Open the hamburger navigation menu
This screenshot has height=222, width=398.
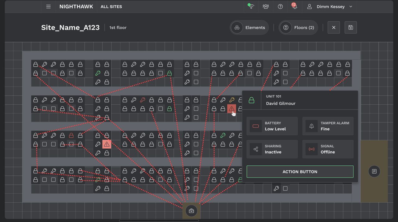[48, 7]
